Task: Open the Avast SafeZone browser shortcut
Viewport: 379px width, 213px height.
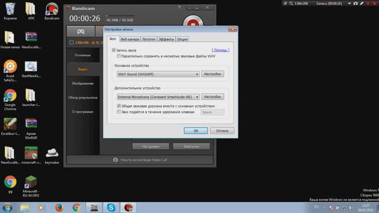Action: click(x=10, y=70)
